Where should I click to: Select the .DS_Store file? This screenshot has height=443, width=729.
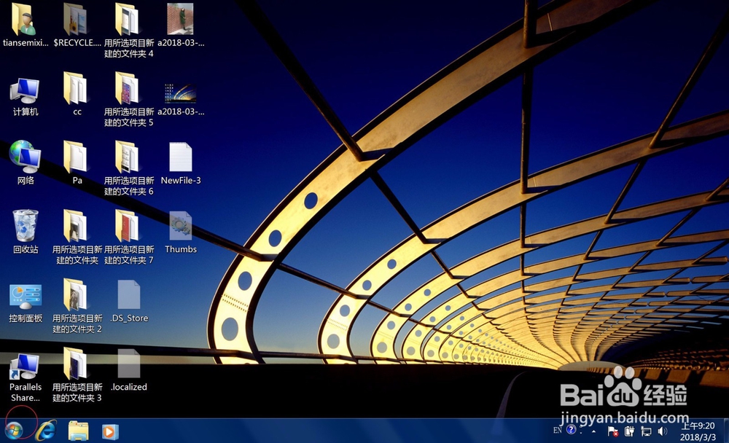(x=128, y=294)
